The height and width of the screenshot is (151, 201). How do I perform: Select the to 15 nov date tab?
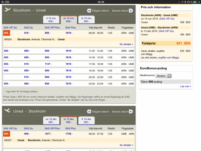(86, 19)
